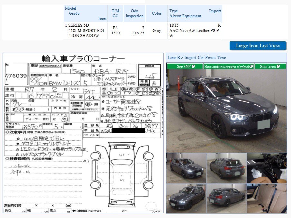
Task: Click the Color column header
Action: [x=157, y=14]
